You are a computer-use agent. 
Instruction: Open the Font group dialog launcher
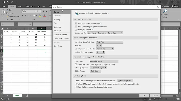tap(47, 20)
